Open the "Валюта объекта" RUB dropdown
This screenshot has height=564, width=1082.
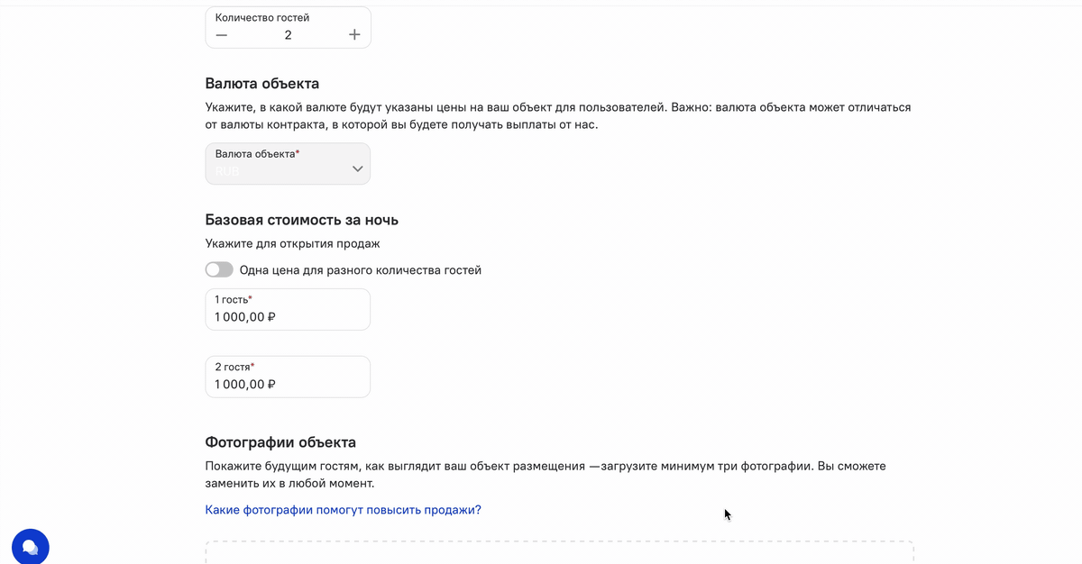point(288,164)
